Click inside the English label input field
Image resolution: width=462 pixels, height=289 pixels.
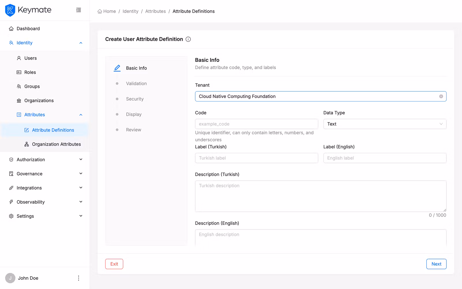point(384,158)
